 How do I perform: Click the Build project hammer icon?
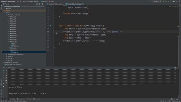150,1
